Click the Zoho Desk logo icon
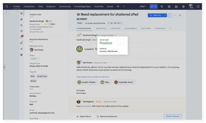The image size is (206, 123). [x=7, y=6]
